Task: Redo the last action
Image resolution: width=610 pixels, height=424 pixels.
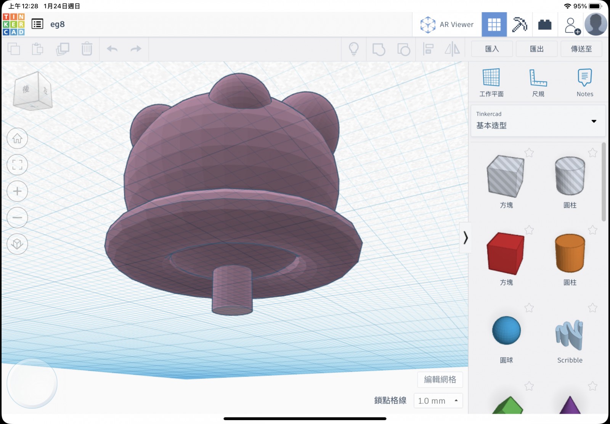Action: [x=136, y=49]
